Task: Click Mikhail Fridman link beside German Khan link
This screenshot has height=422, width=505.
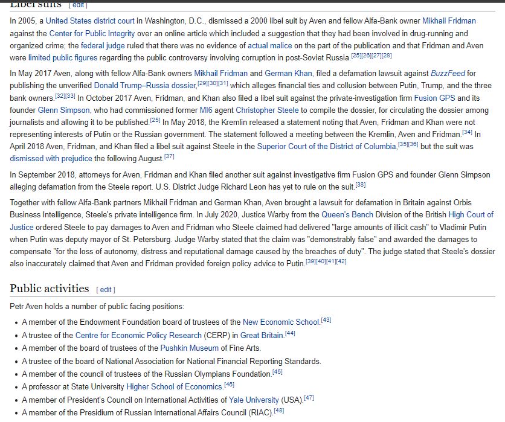Action: pos(221,74)
